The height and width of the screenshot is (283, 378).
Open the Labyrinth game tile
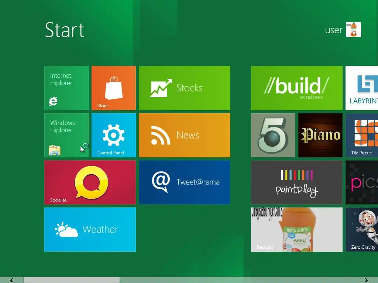[x=362, y=88]
